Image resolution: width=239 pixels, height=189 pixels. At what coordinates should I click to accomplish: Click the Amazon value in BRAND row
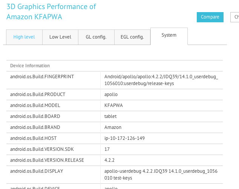pos(113,127)
